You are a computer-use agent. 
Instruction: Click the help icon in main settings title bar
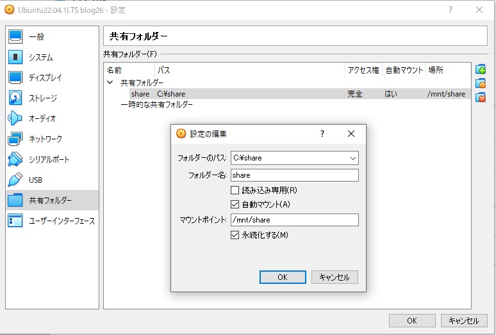[x=450, y=10]
